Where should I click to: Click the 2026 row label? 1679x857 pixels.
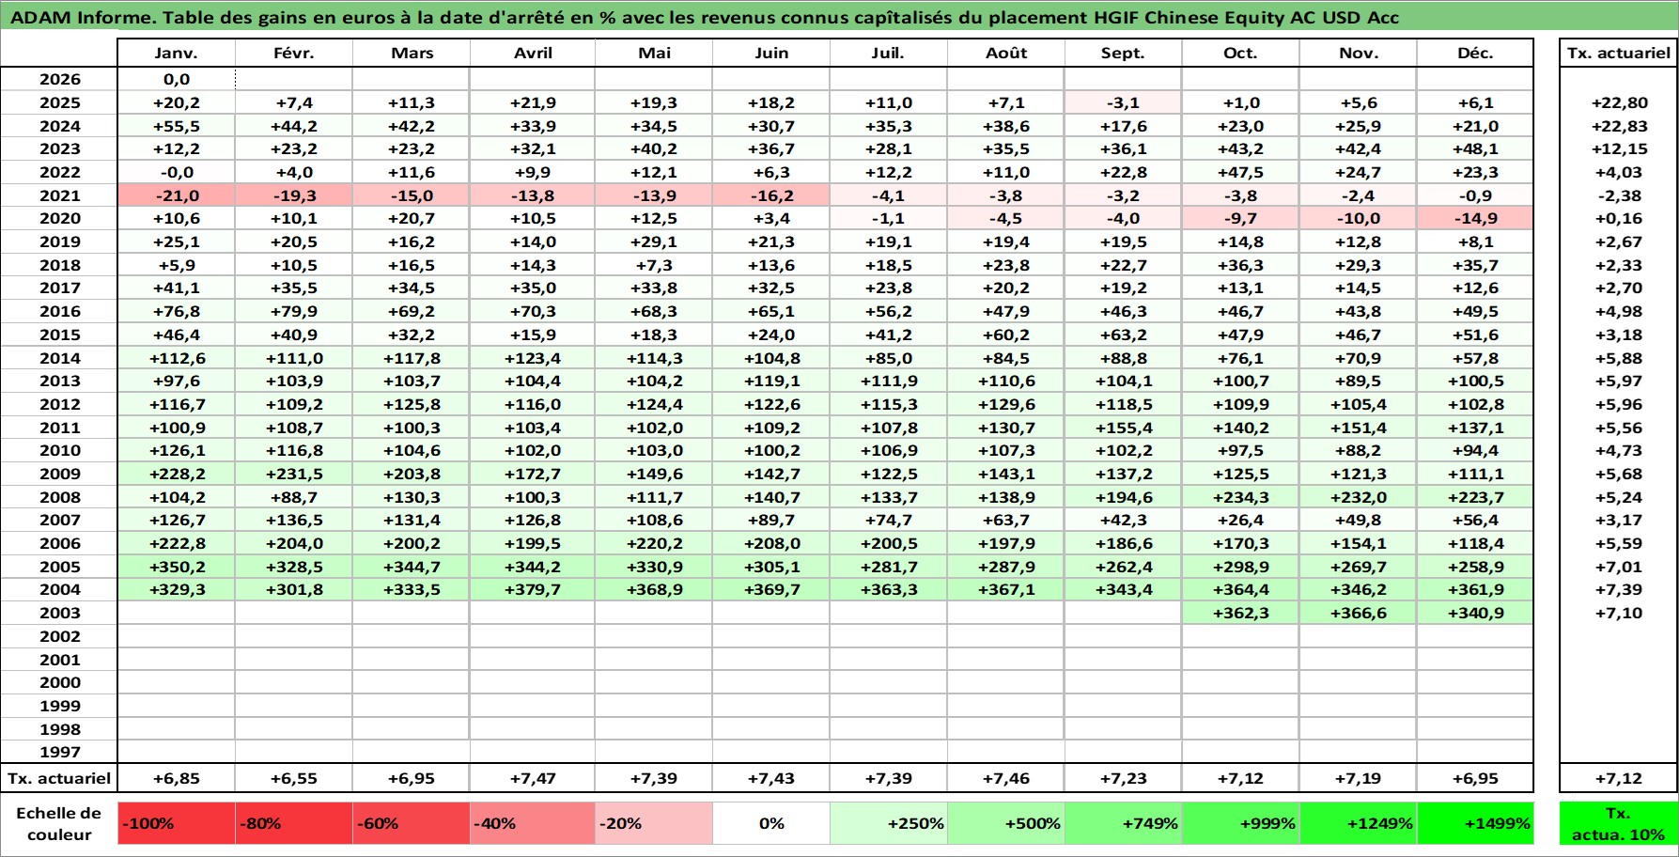(x=59, y=80)
